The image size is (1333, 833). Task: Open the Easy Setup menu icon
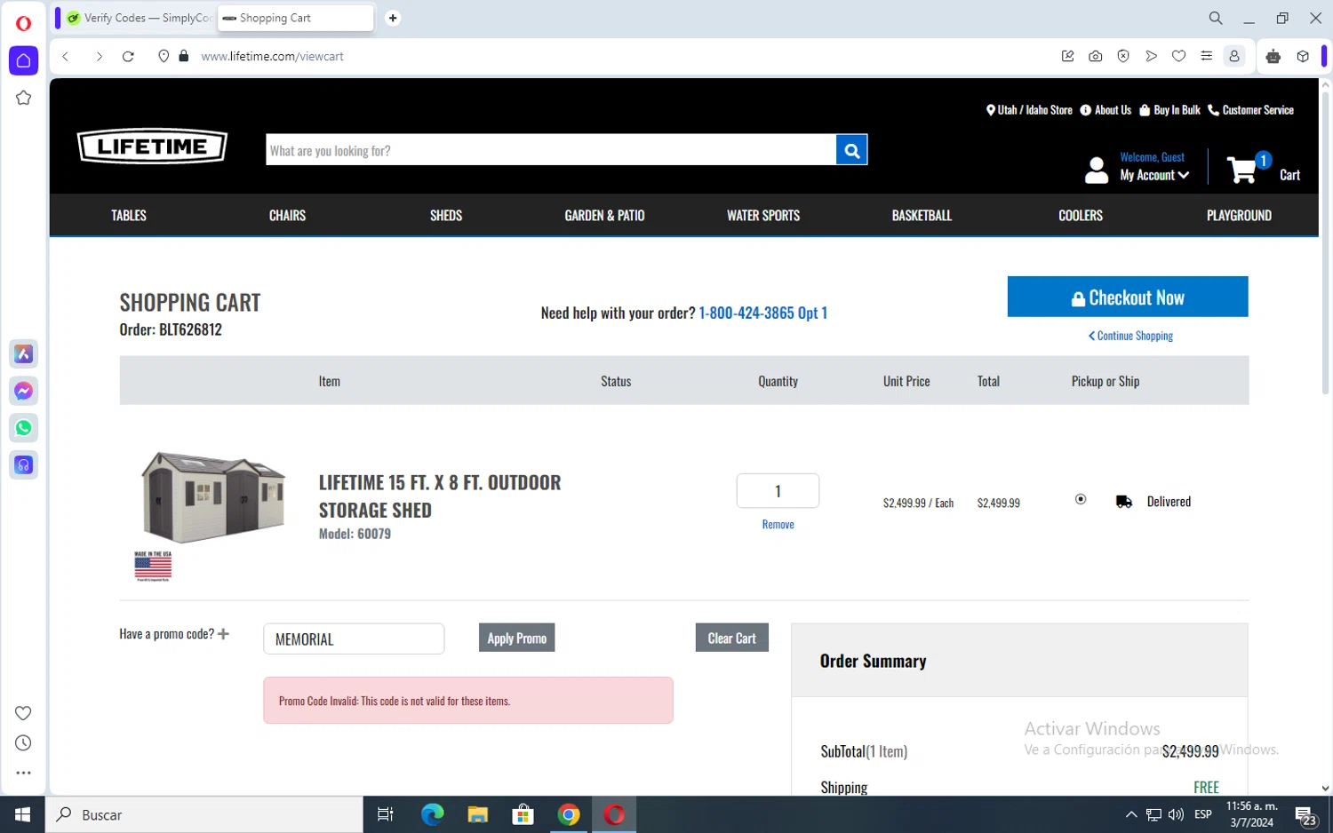[x=1206, y=56]
